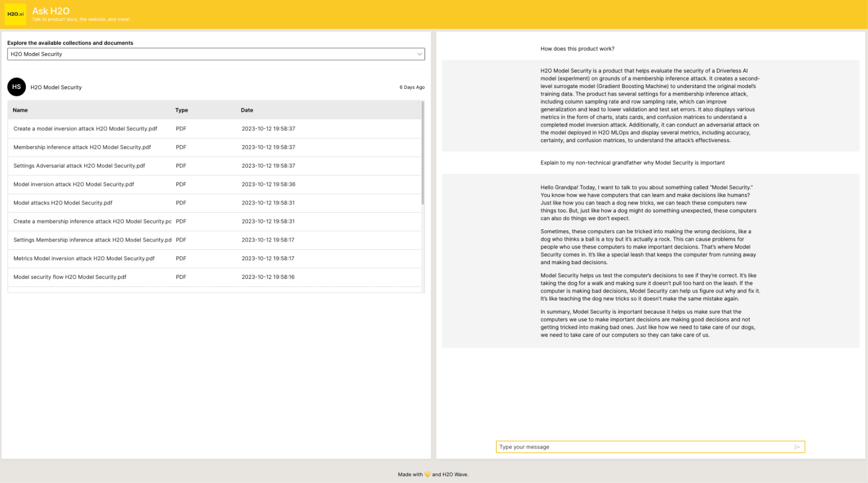
Task: Open Model attacks H2O Model Security.pdf
Action: tap(63, 203)
